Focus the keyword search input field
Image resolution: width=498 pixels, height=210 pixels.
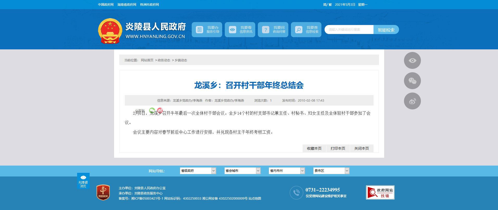pyautogui.click(x=349, y=30)
